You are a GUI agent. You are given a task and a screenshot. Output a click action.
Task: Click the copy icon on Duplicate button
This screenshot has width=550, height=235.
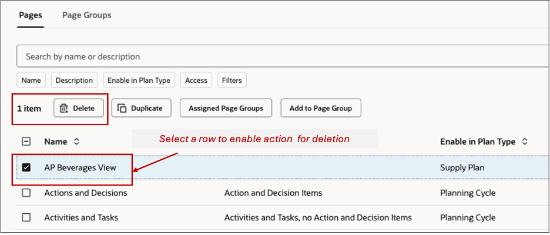(x=122, y=108)
